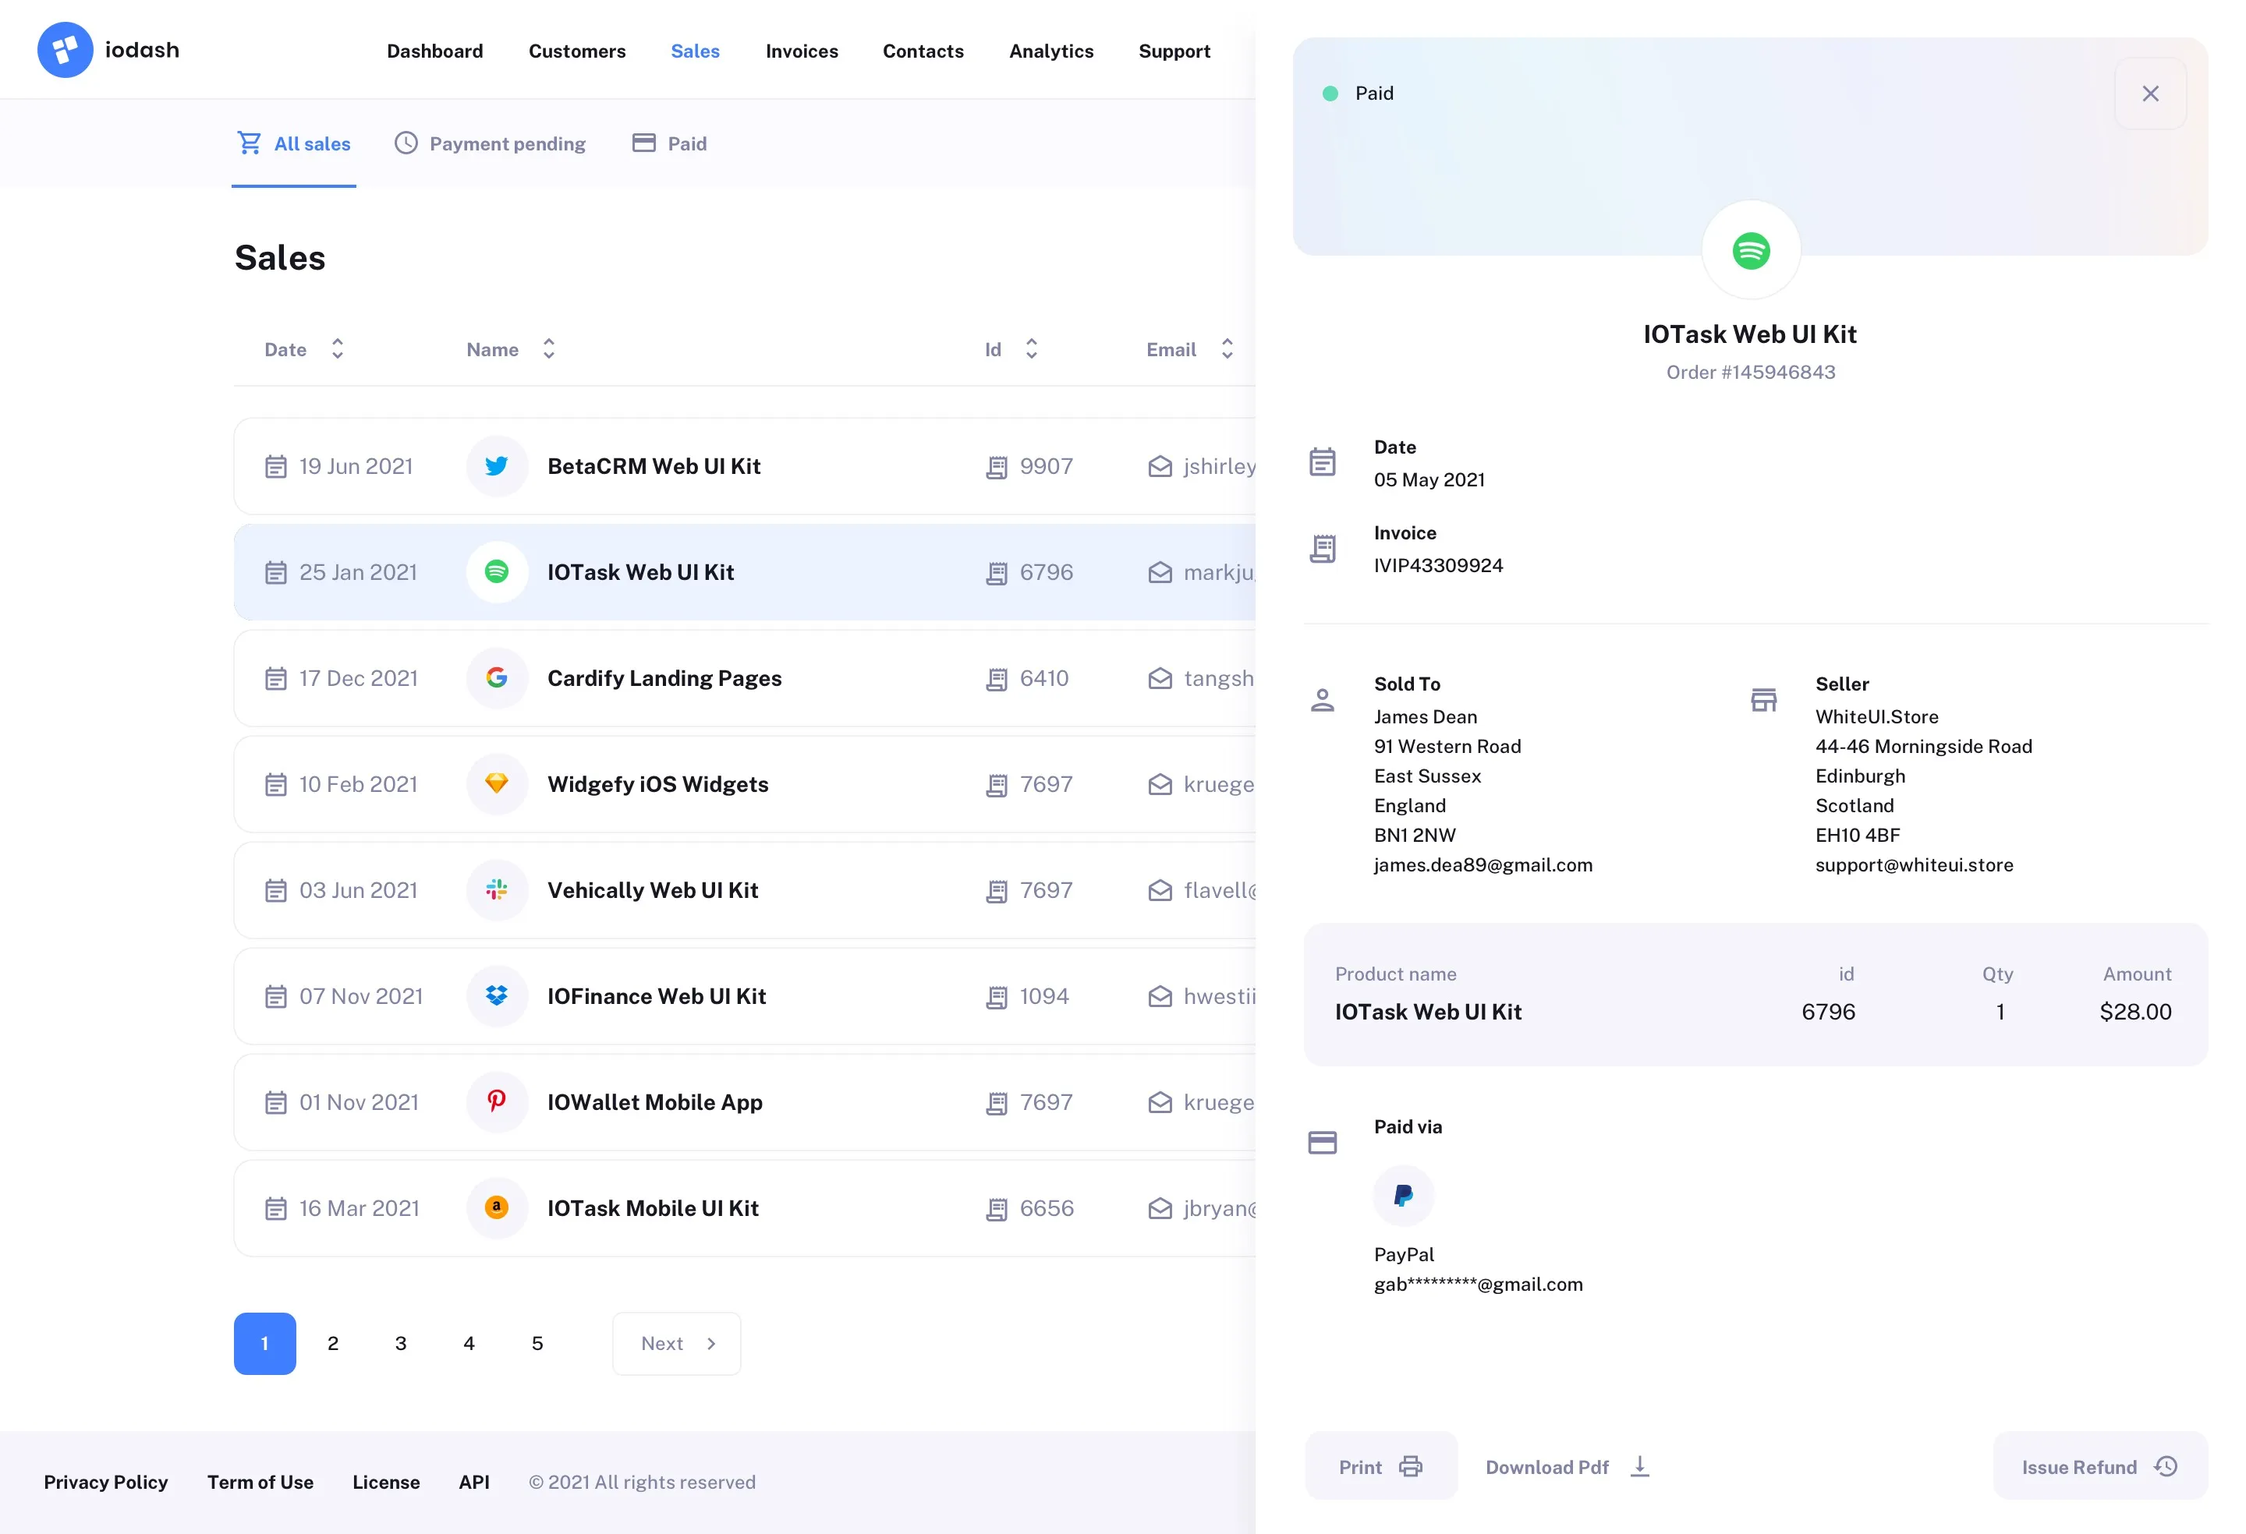
Task: Click the Twitter icon beside BetaCRM Web UI Kit
Action: click(497, 465)
